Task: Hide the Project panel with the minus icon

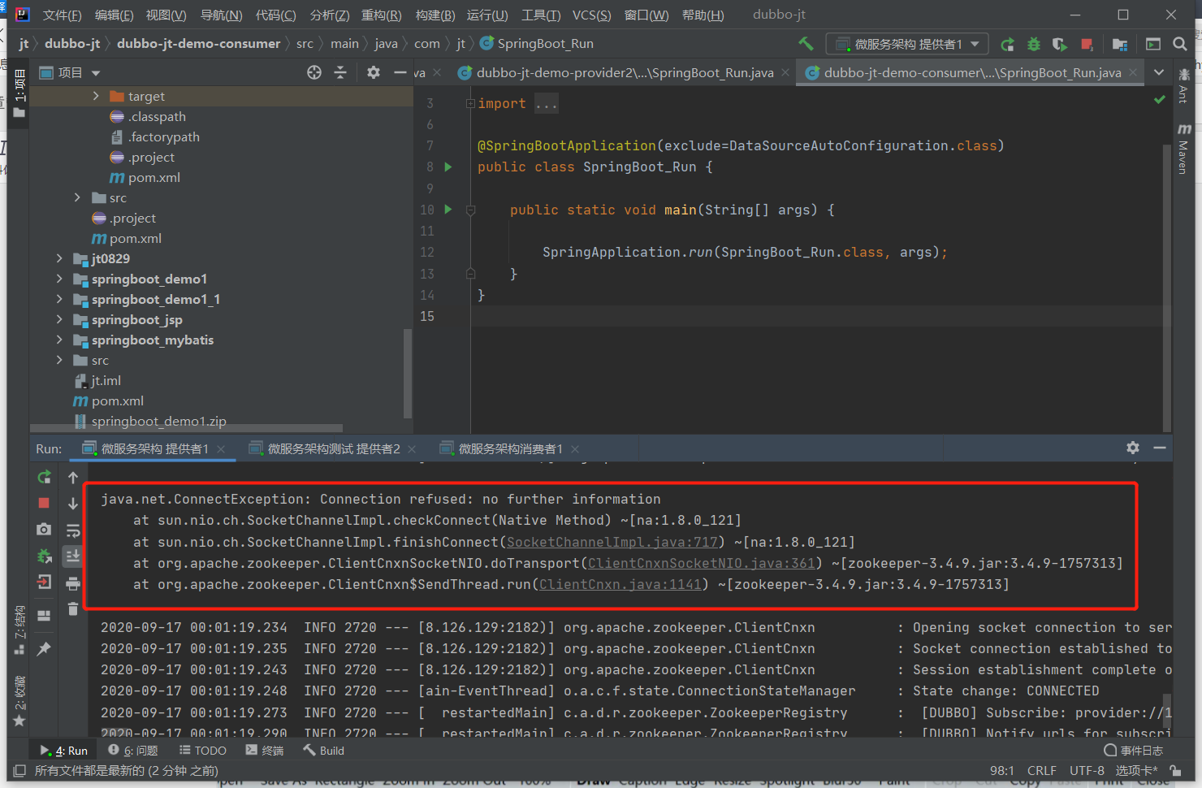Action: point(400,72)
